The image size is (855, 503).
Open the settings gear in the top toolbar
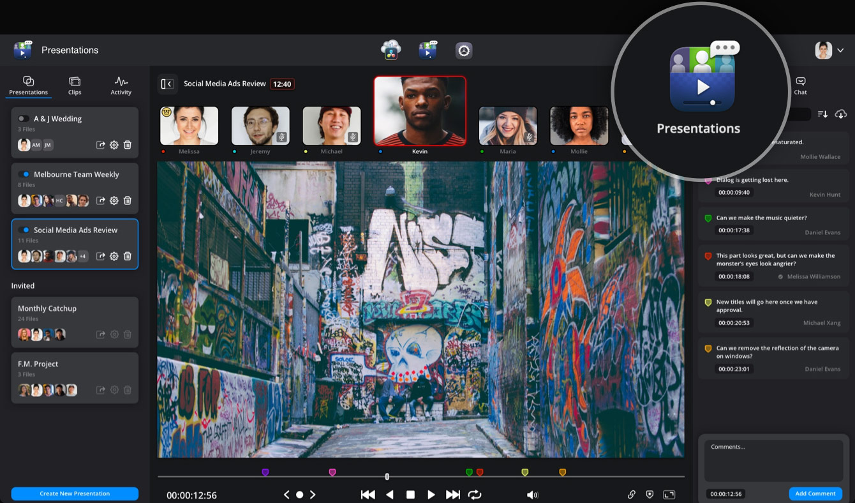(x=464, y=50)
